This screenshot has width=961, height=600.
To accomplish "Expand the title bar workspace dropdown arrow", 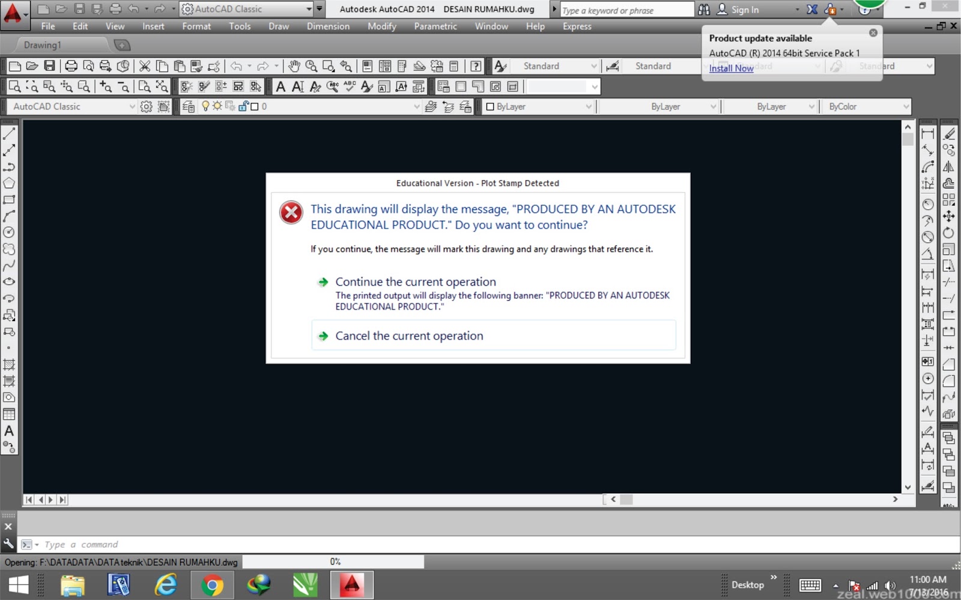I will point(309,9).
